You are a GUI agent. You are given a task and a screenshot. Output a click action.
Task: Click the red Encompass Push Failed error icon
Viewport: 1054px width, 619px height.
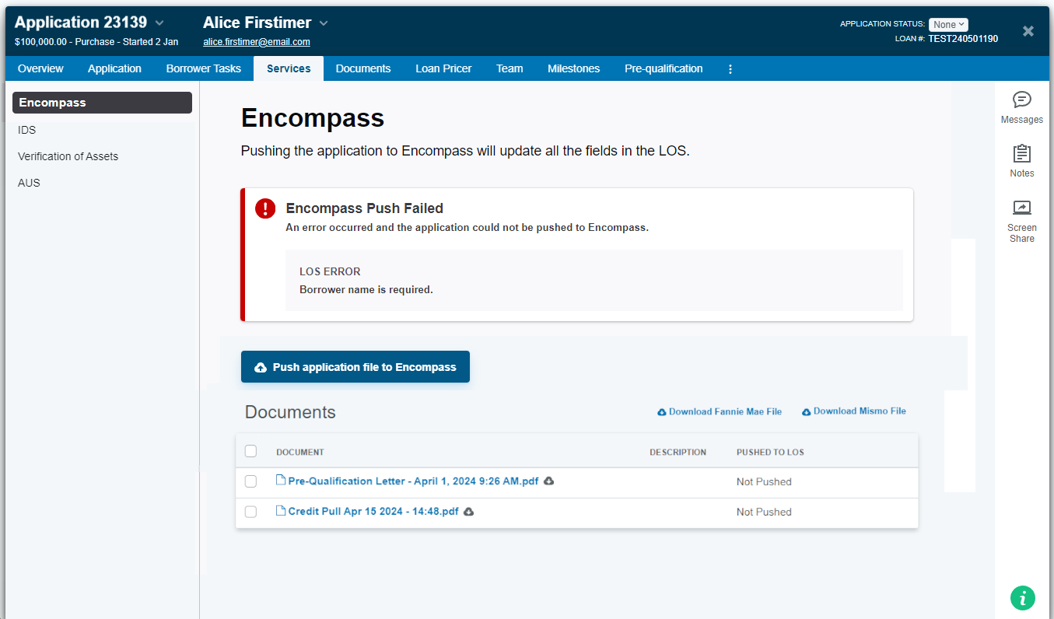(x=265, y=208)
